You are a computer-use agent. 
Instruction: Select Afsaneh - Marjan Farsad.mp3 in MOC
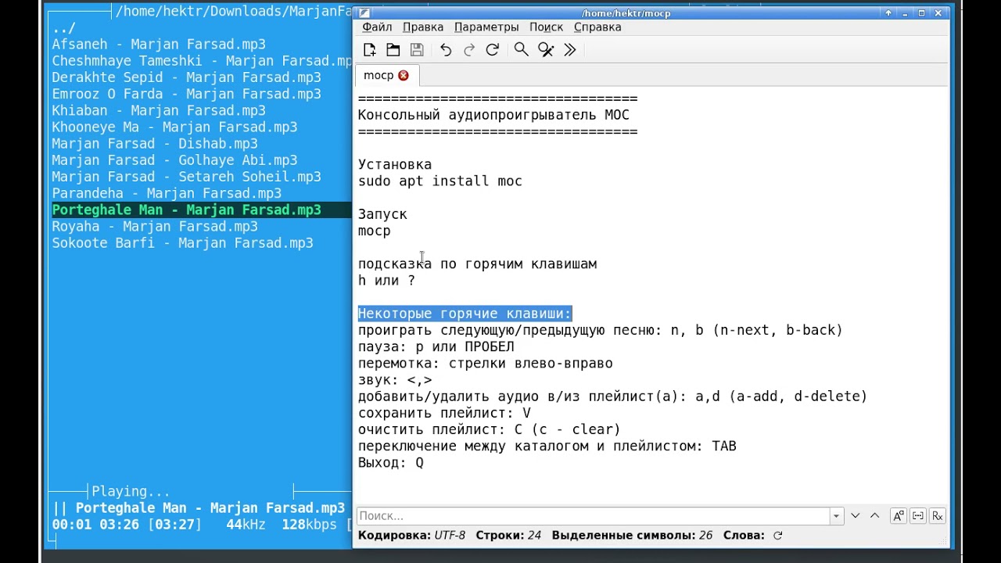[x=159, y=45]
